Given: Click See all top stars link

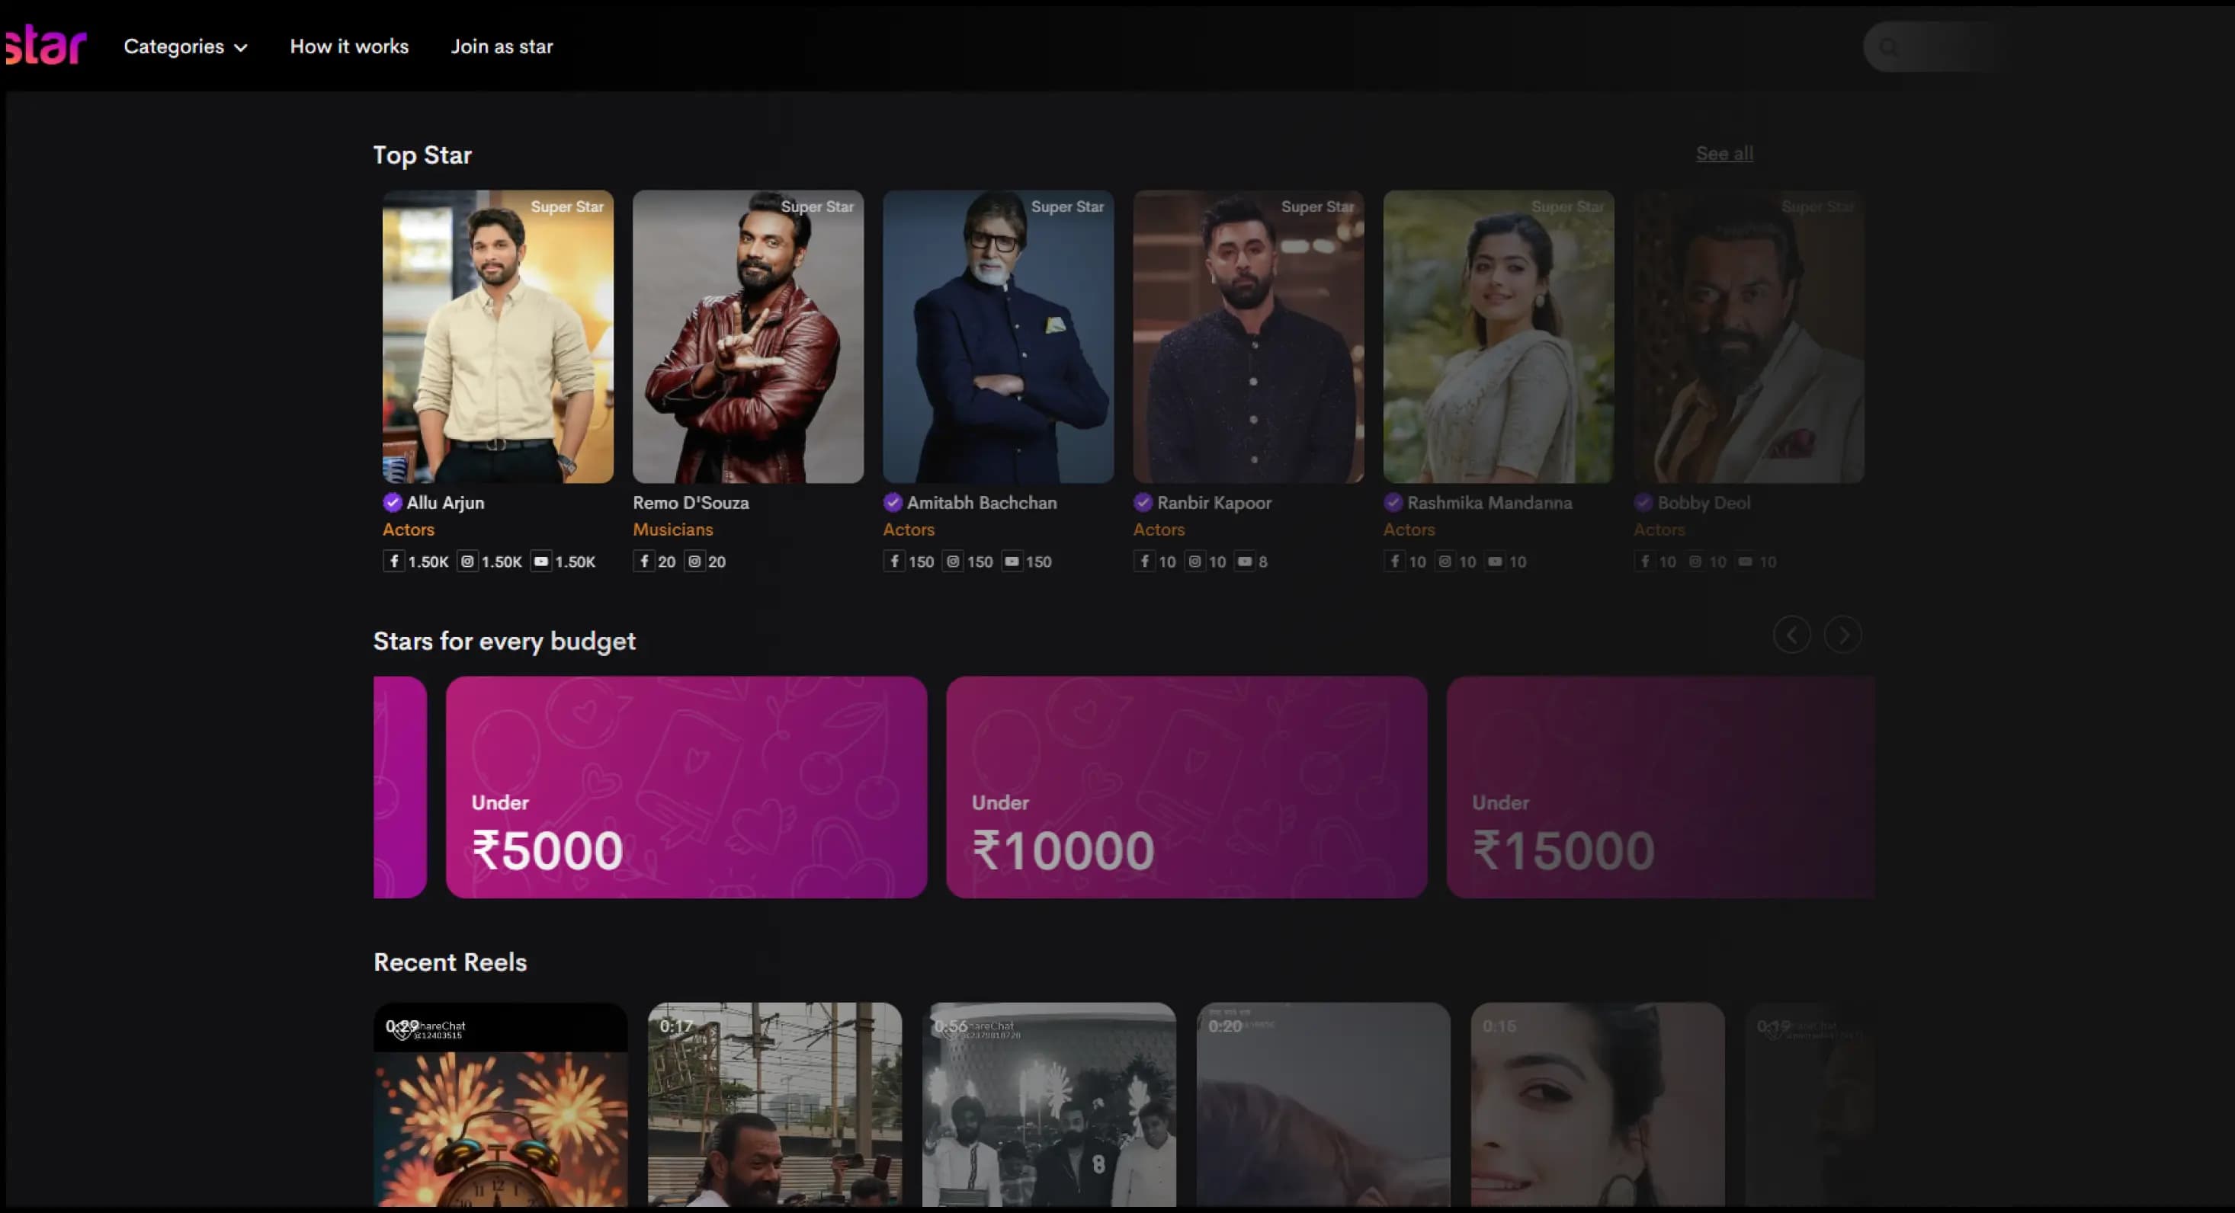Looking at the screenshot, I should pos(1724,153).
